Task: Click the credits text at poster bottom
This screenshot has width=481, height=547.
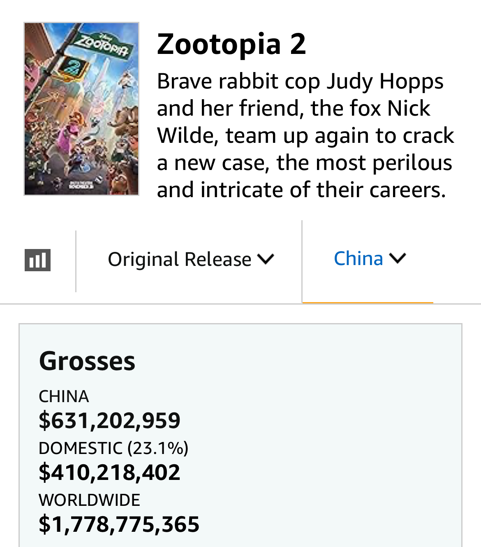Action: (81, 185)
